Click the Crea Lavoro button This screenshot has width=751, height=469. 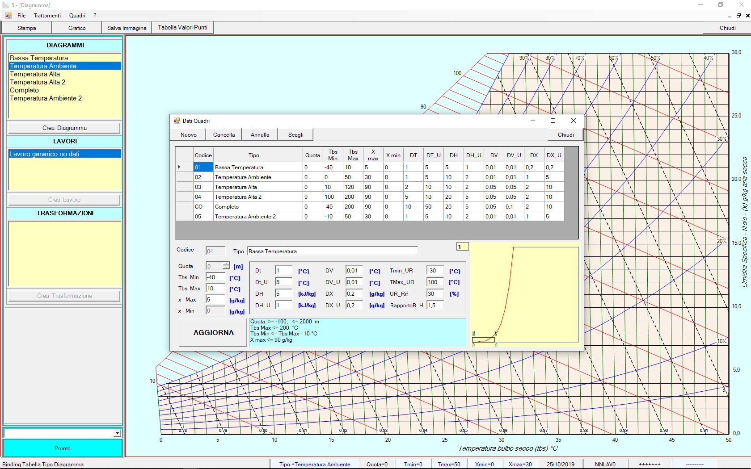64,200
